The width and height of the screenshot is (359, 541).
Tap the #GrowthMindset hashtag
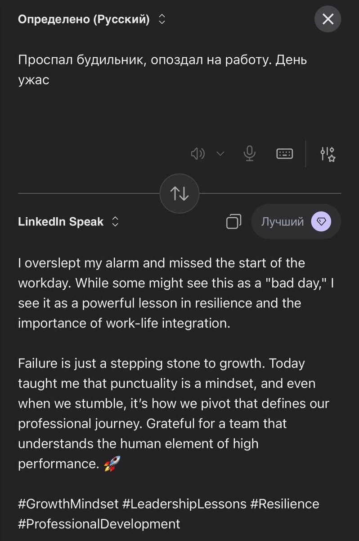[68, 504]
